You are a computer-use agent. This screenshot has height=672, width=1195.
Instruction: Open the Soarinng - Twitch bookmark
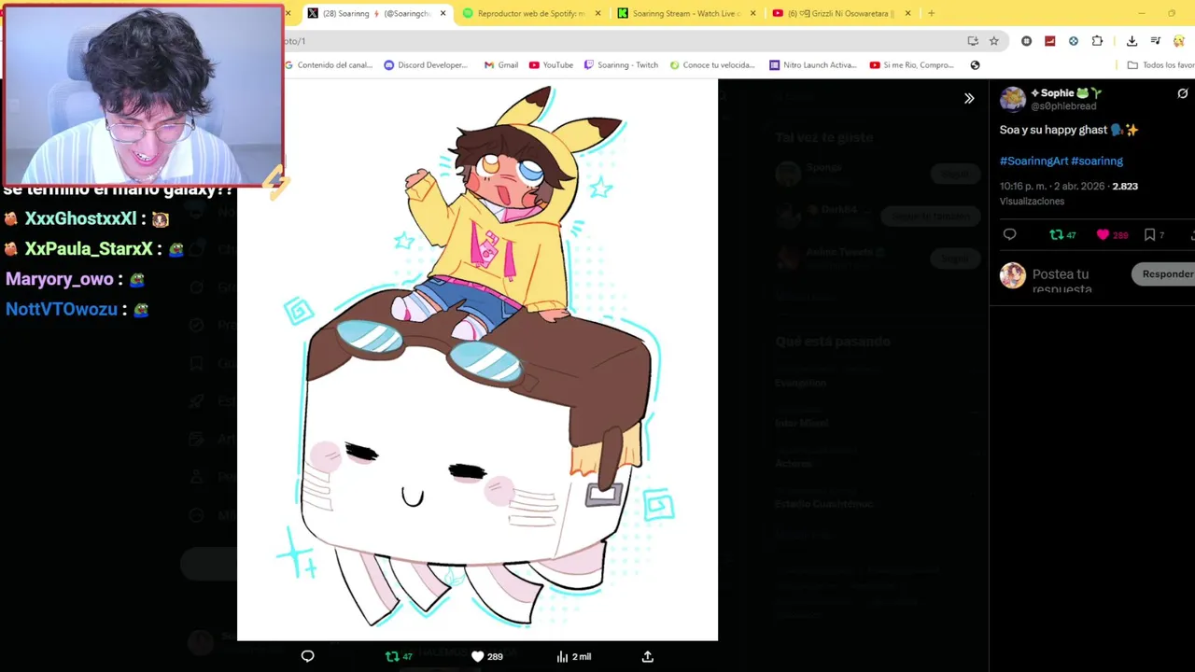click(x=621, y=65)
